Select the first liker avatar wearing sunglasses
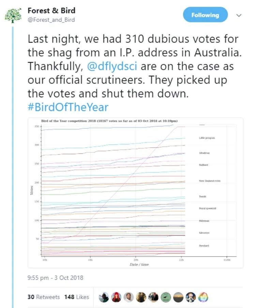Image resolution: width=256 pixels, height=308 pixels. [x=104, y=297]
